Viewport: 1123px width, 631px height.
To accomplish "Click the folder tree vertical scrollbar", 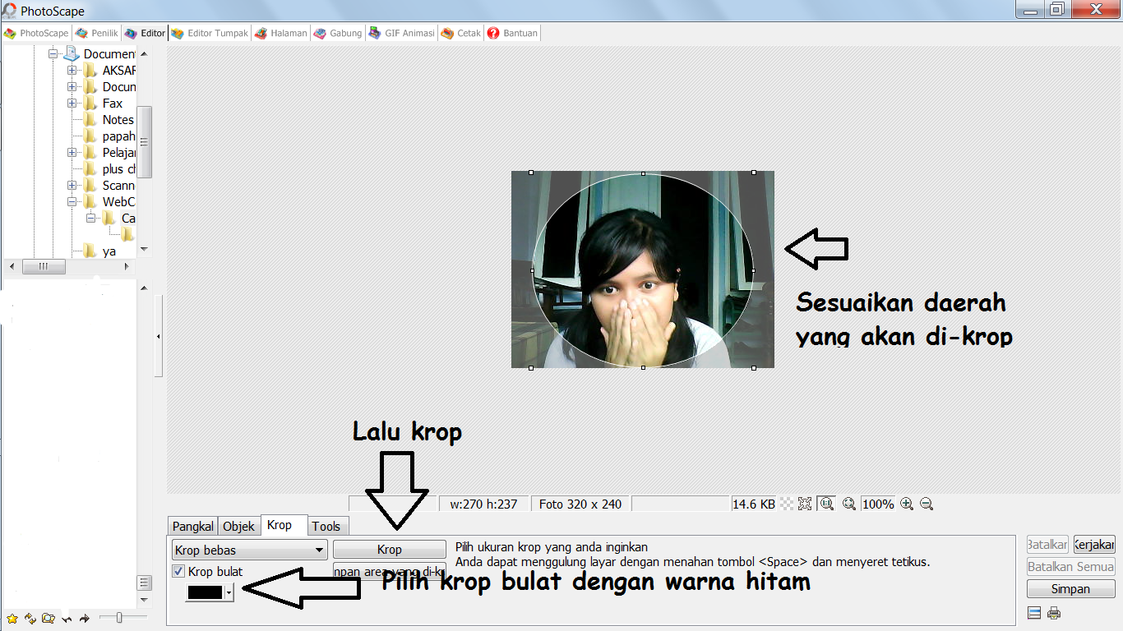I will point(144,141).
